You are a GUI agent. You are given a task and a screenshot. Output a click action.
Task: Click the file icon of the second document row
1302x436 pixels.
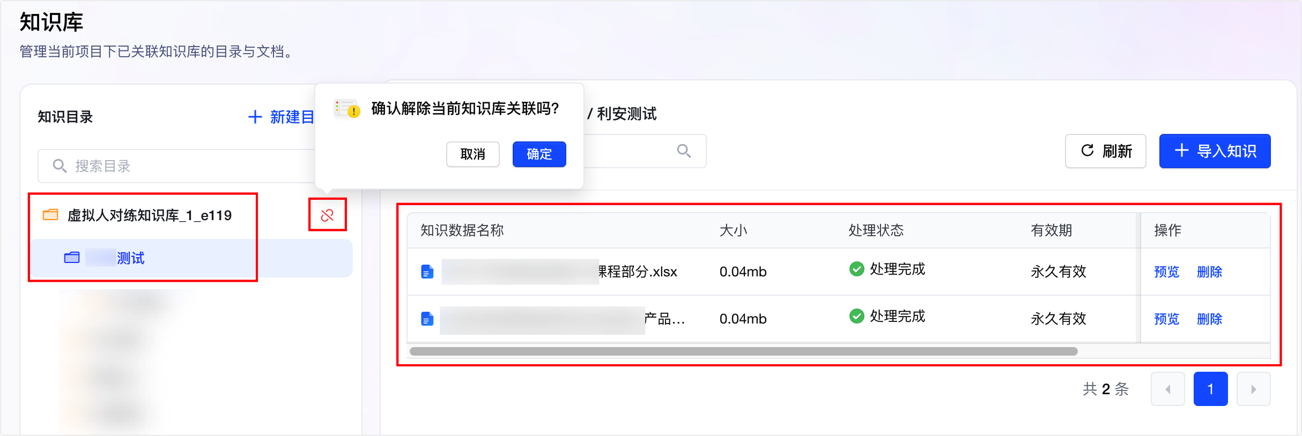tap(427, 319)
